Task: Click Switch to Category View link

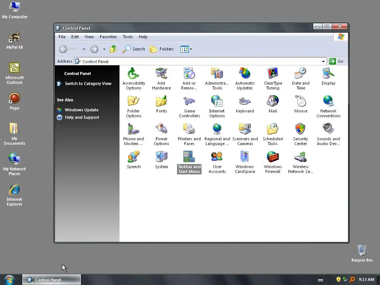Action: 88,83
